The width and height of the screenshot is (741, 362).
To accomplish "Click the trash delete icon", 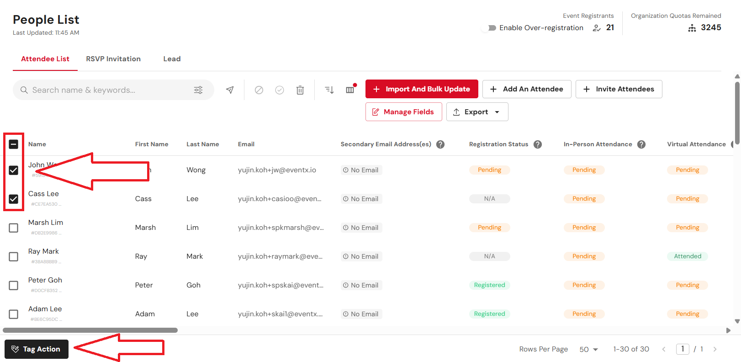I will (x=300, y=90).
